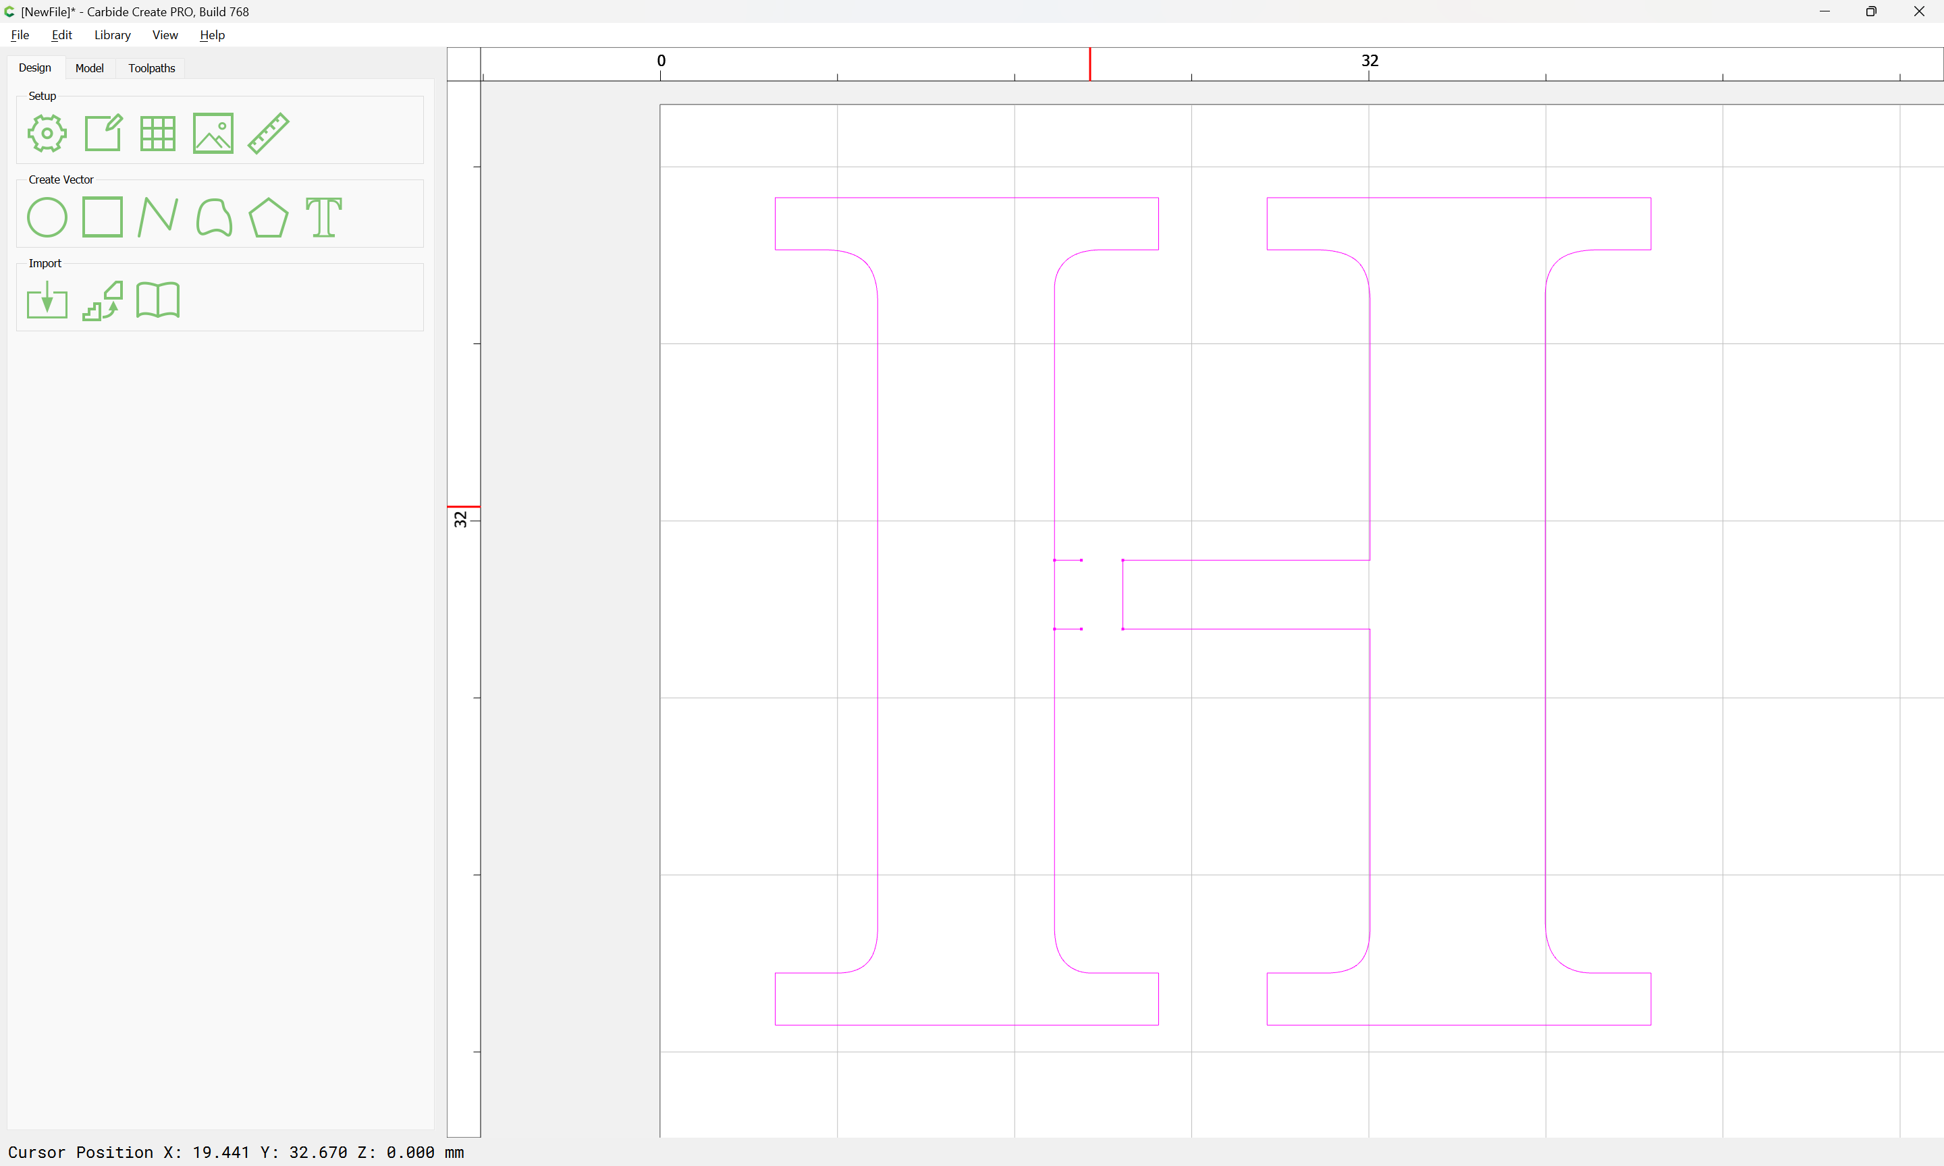The image size is (1944, 1166).
Task: Select the Curve drawing tool
Action: click(x=214, y=218)
